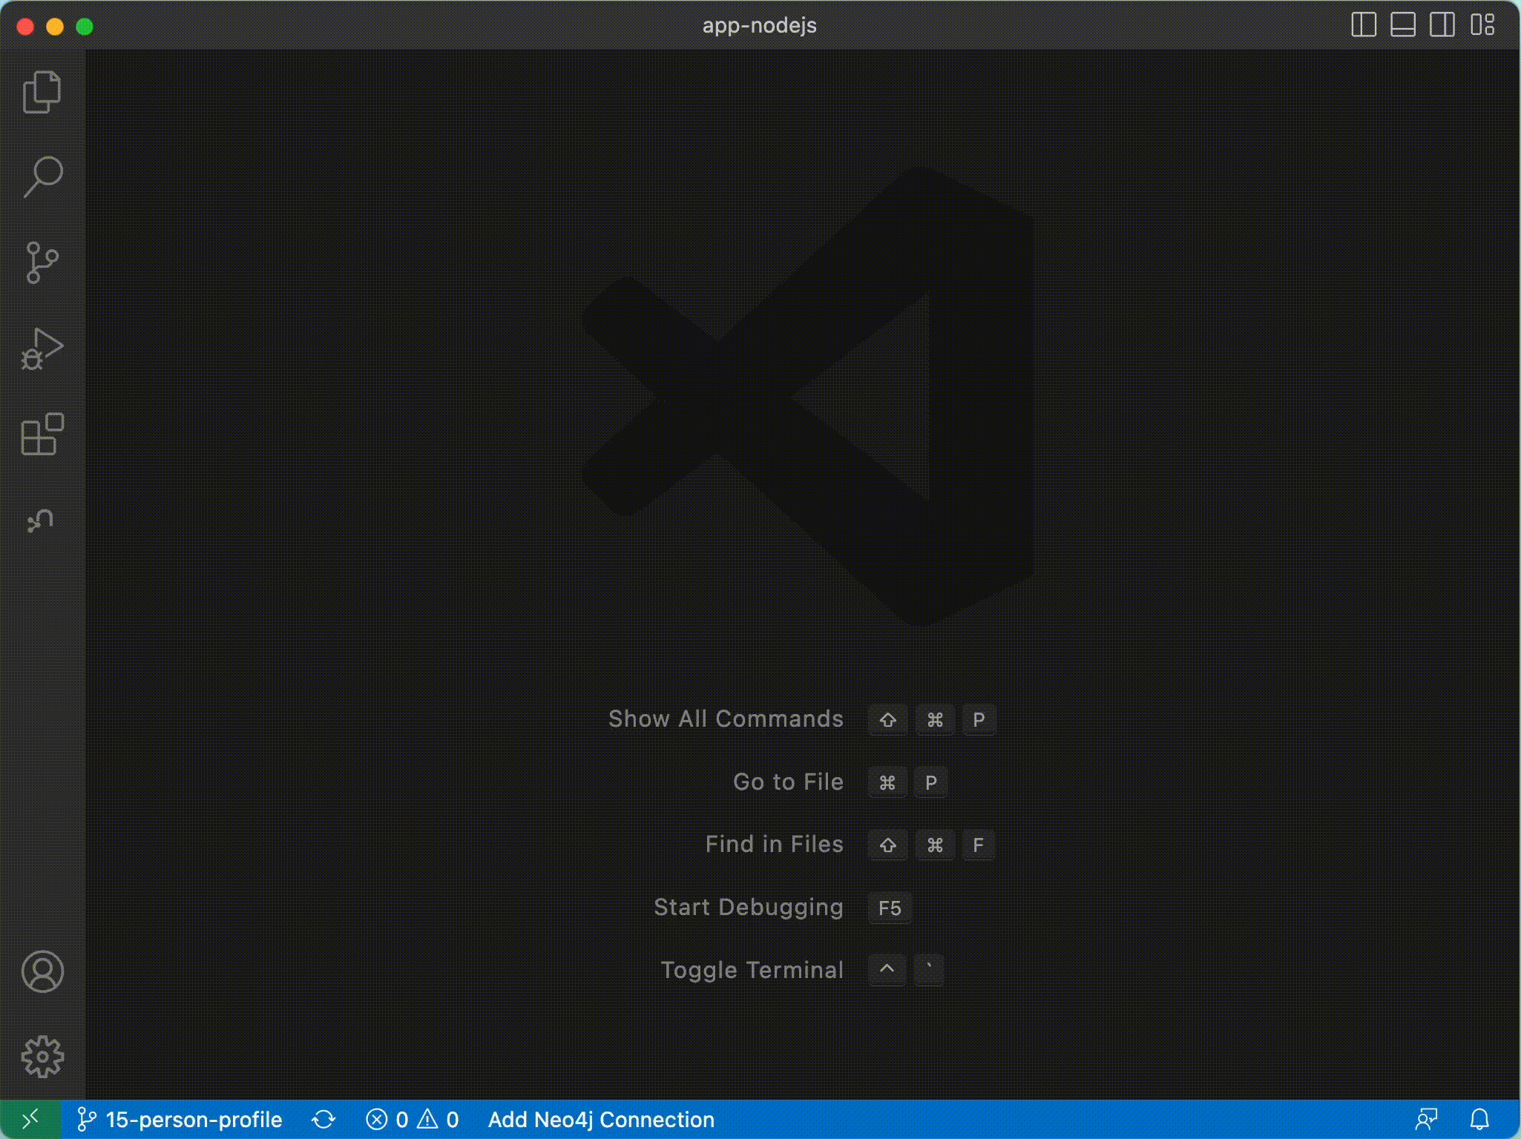Open the Accounts menu icon
The image size is (1521, 1139).
point(42,971)
